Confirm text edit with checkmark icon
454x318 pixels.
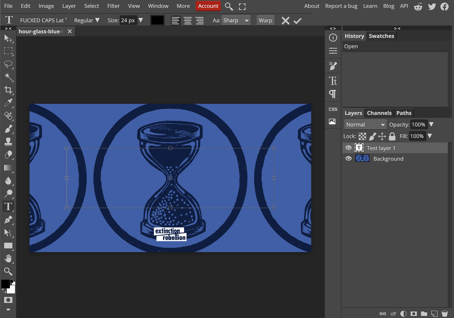click(x=298, y=21)
